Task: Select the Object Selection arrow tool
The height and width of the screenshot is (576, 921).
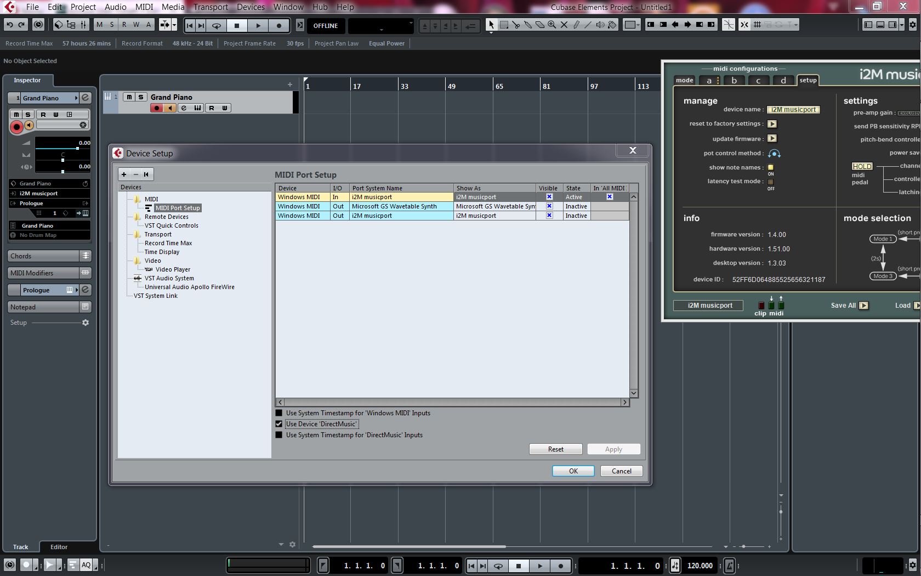Action: pos(491,25)
